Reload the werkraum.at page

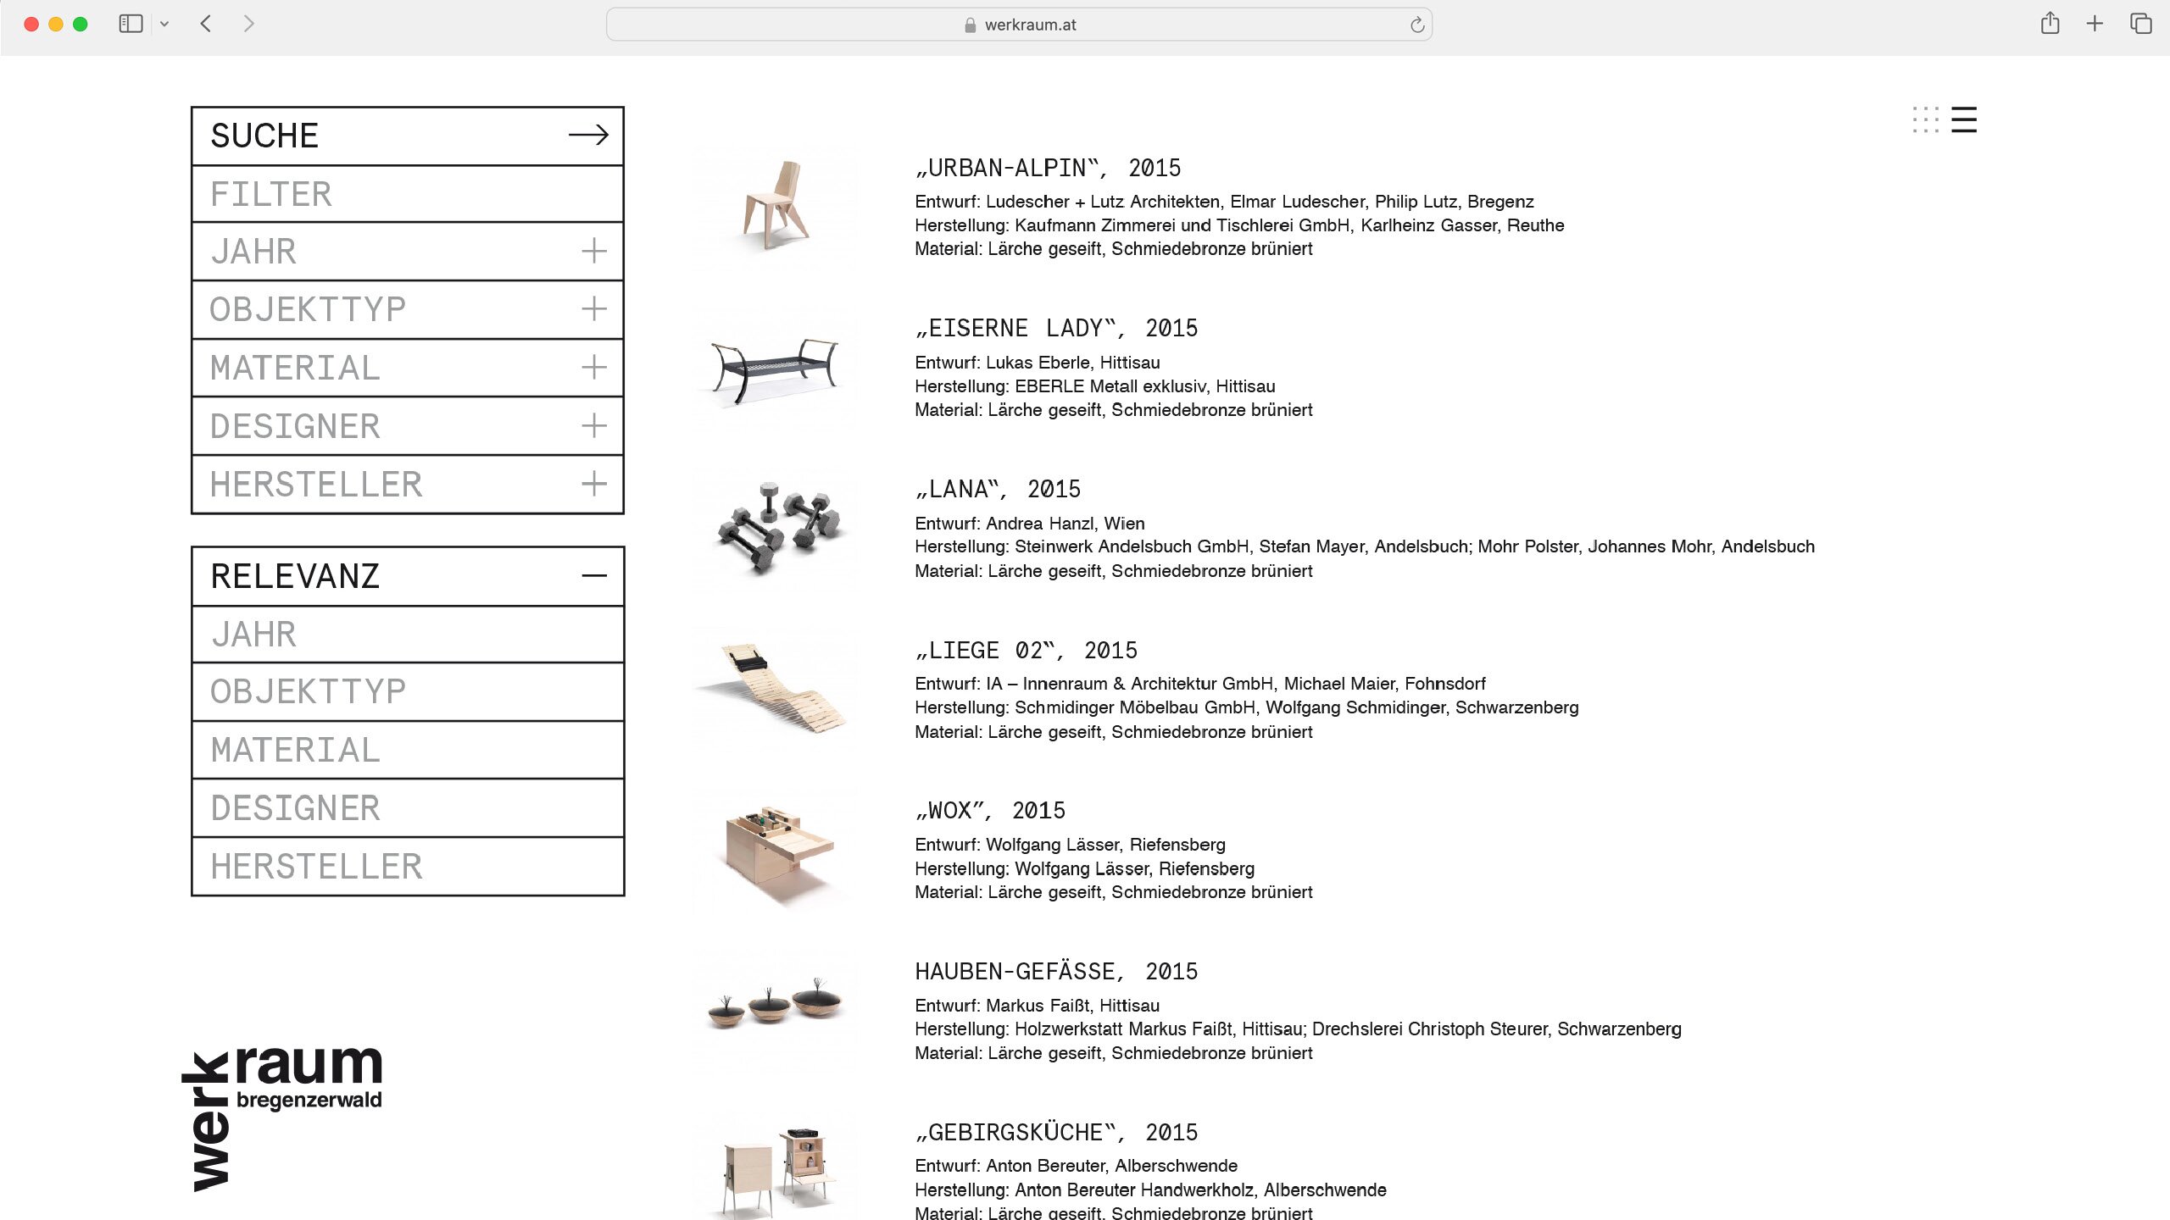point(1416,25)
